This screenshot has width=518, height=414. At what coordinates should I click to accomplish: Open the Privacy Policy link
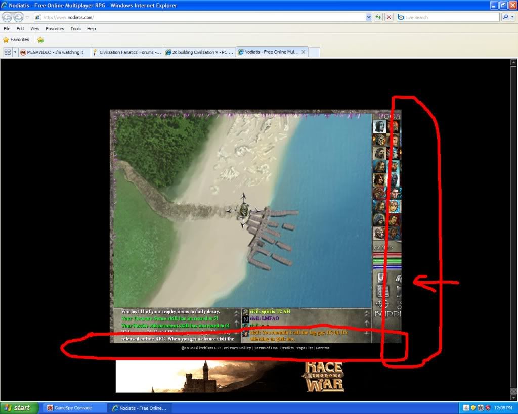(237, 348)
